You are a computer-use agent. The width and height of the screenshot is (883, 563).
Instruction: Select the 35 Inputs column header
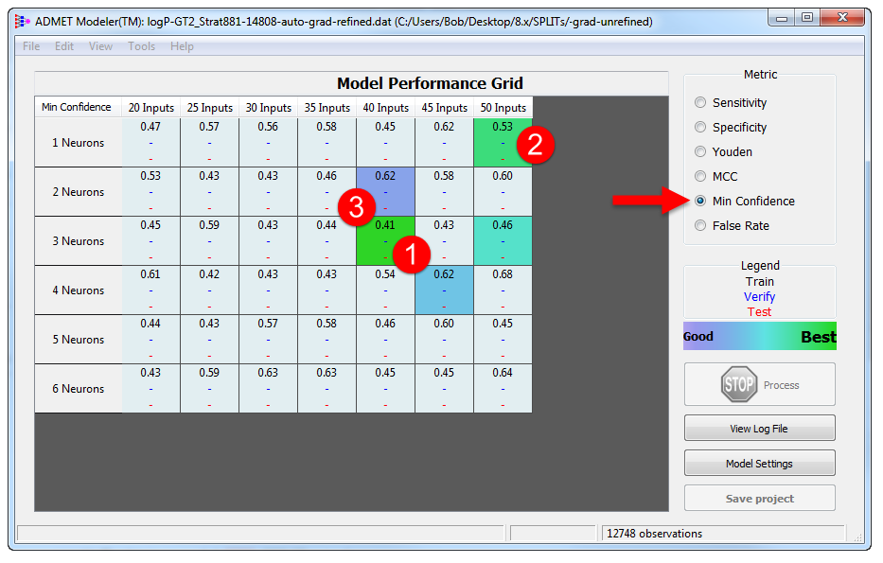[327, 108]
